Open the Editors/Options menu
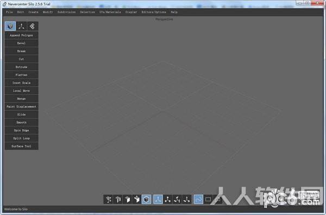The image size is (326, 215). (154, 12)
